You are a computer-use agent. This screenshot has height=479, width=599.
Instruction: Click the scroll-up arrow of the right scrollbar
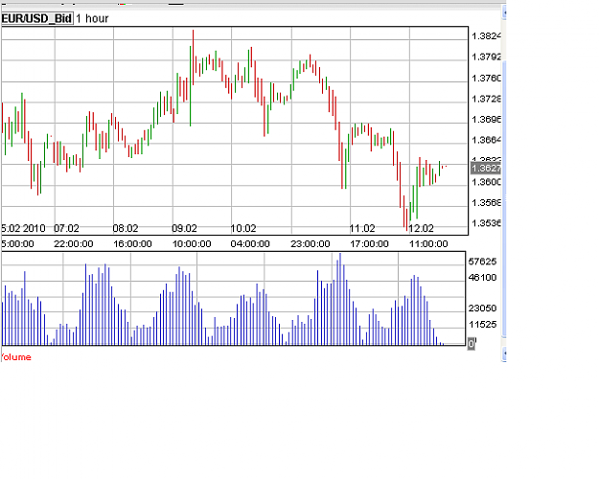[x=504, y=13]
